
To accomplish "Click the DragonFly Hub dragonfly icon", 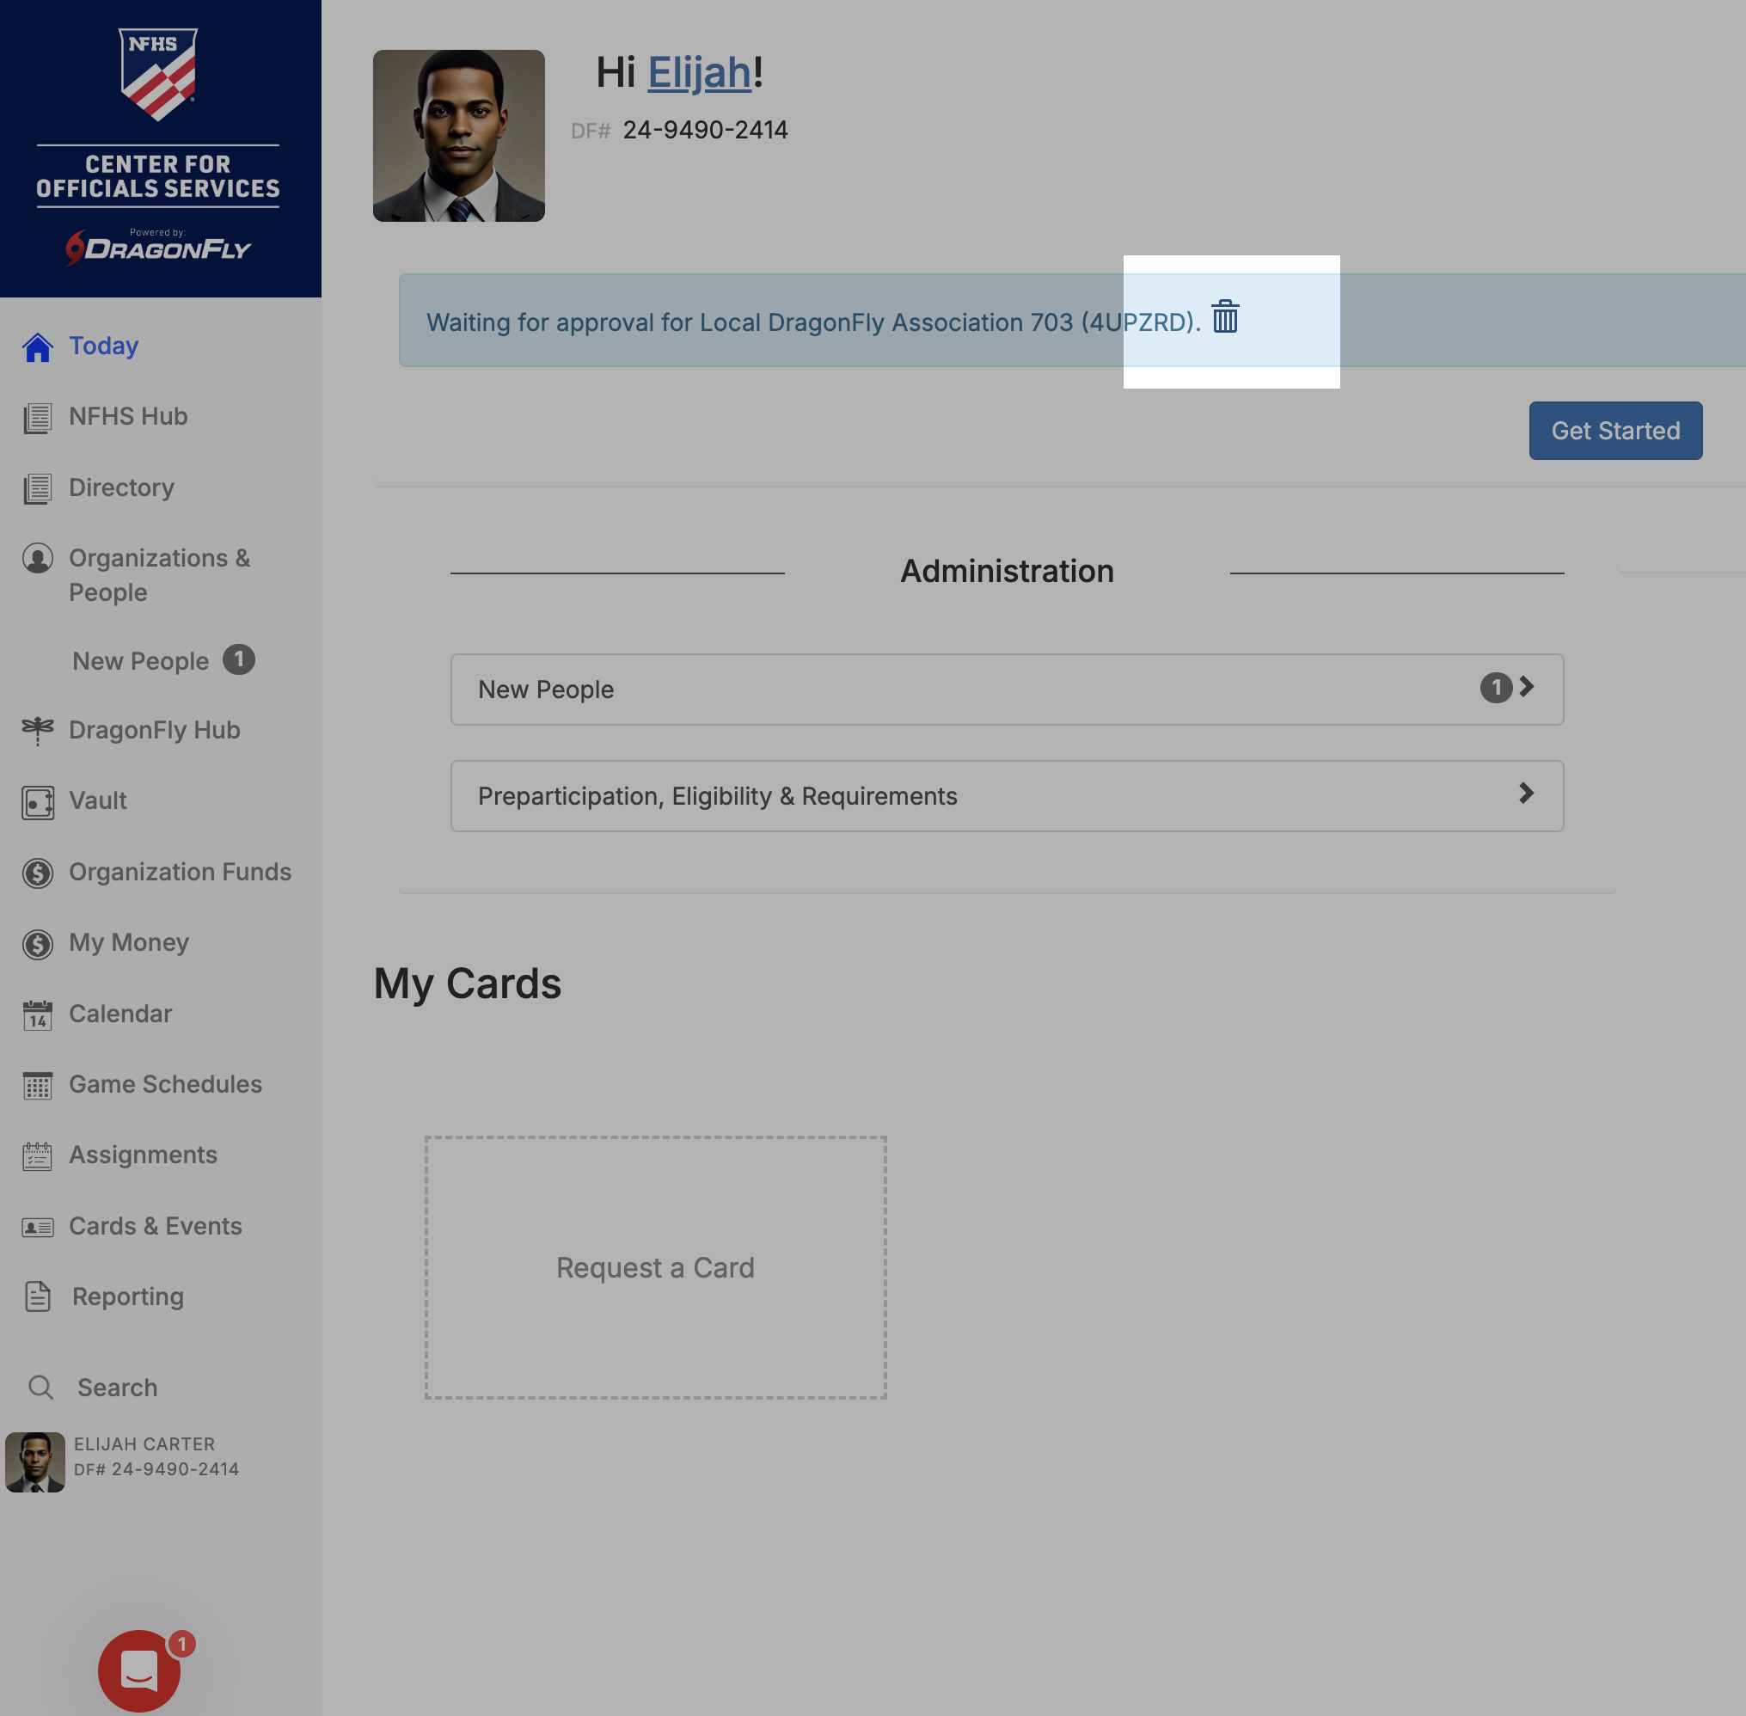I will tap(38, 729).
